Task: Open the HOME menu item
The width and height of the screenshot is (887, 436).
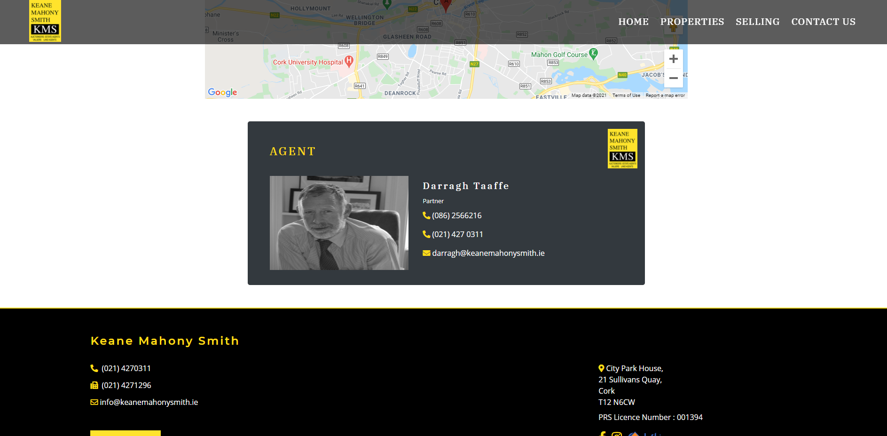Action: (x=633, y=22)
